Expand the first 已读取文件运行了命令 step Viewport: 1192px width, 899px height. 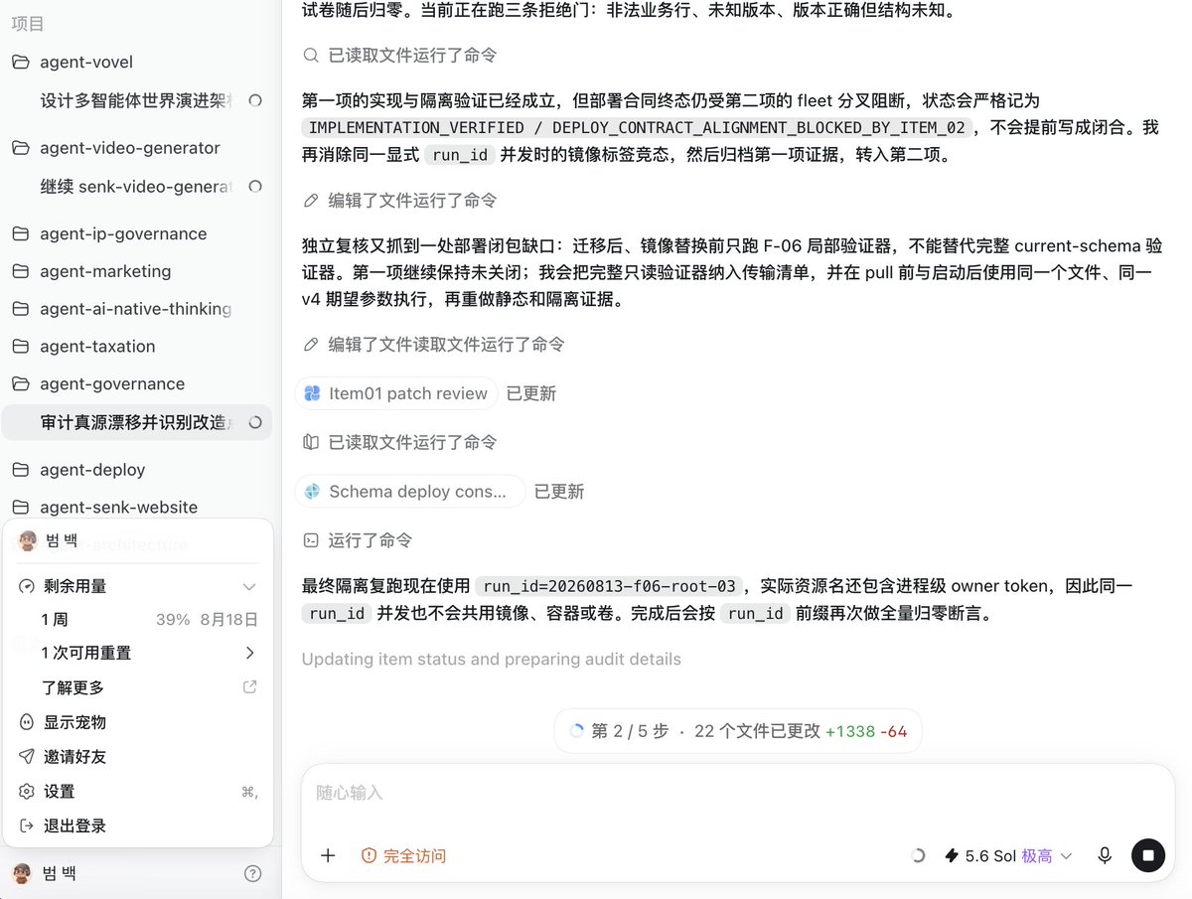[400, 56]
